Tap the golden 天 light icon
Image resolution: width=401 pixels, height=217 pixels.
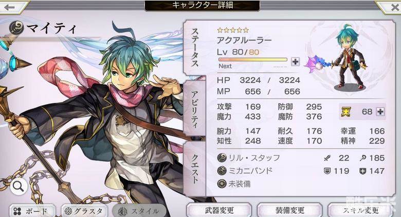(x=345, y=112)
